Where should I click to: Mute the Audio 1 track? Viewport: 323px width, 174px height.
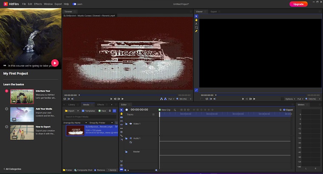(x=130, y=138)
